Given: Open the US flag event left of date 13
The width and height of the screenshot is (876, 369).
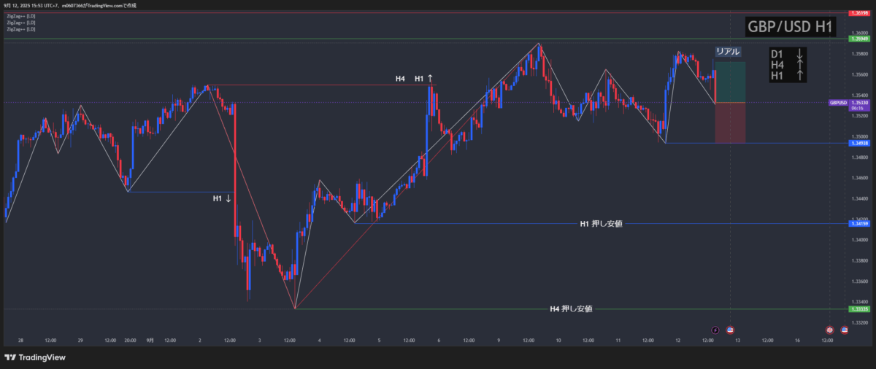Looking at the screenshot, I should coord(730,330).
